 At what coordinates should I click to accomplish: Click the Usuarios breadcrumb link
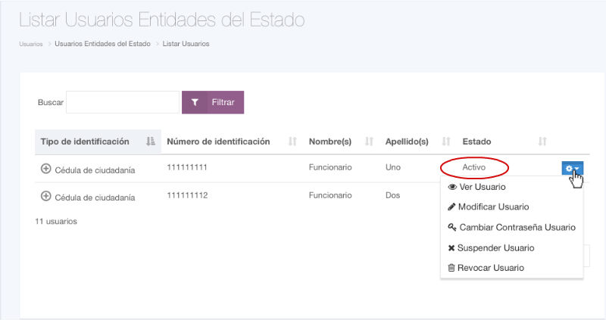click(30, 44)
